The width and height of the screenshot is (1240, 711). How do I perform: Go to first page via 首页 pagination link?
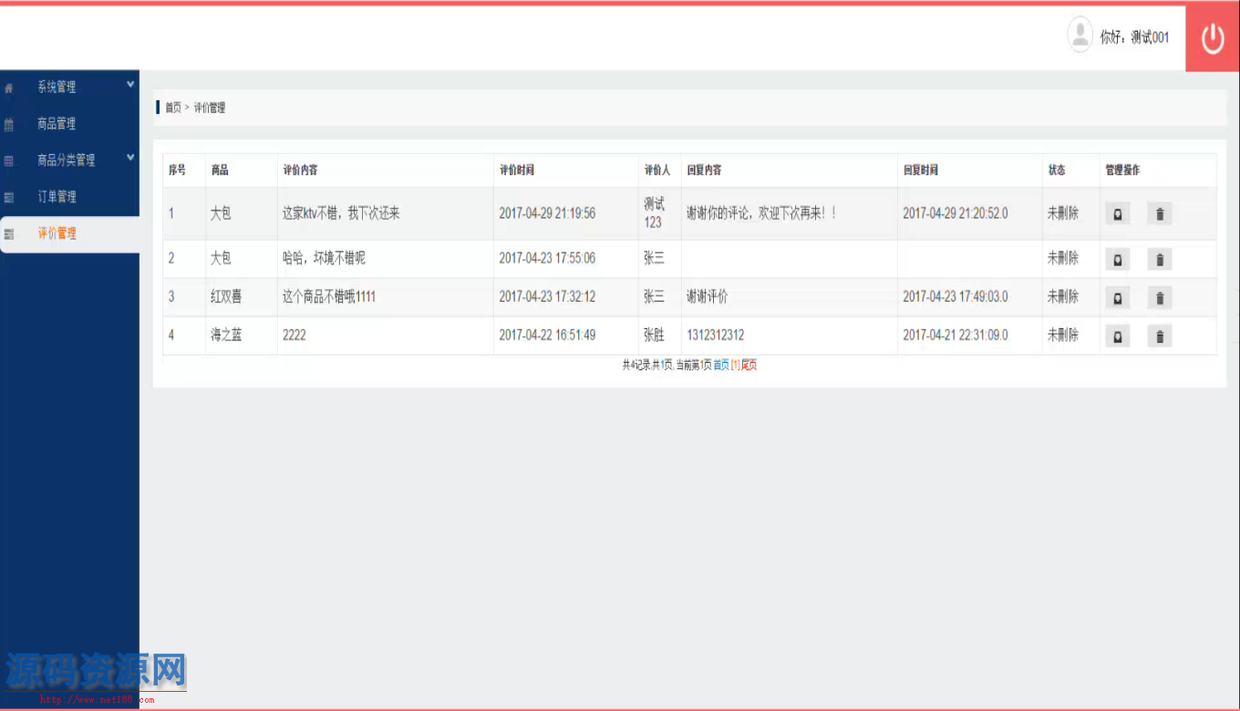click(720, 365)
